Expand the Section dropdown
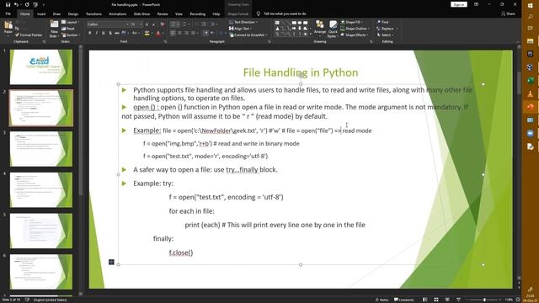 click(x=71, y=35)
